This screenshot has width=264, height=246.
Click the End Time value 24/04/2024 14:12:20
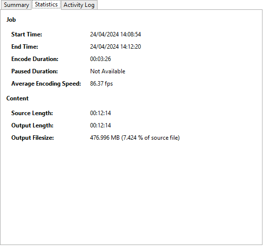[x=115, y=47]
